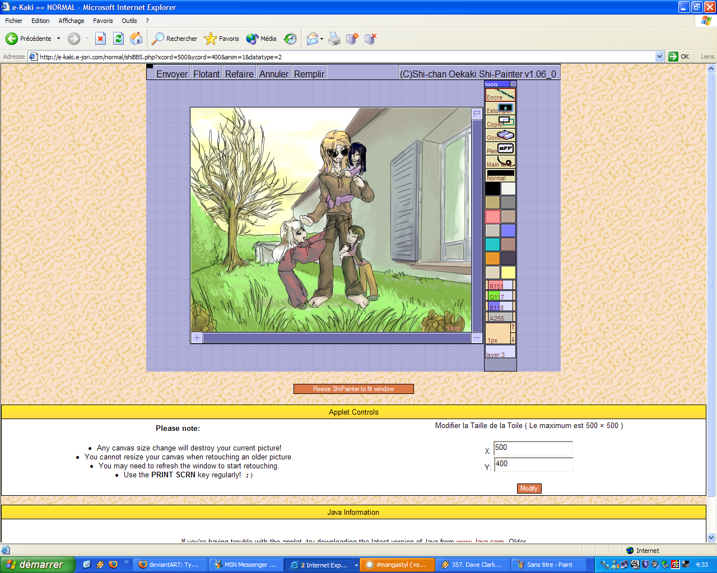The image size is (717, 573).
Task: Click the address bar OK go button
Action: (x=679, y=57)
